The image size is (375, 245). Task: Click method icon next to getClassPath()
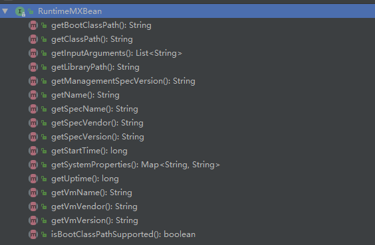33,39
